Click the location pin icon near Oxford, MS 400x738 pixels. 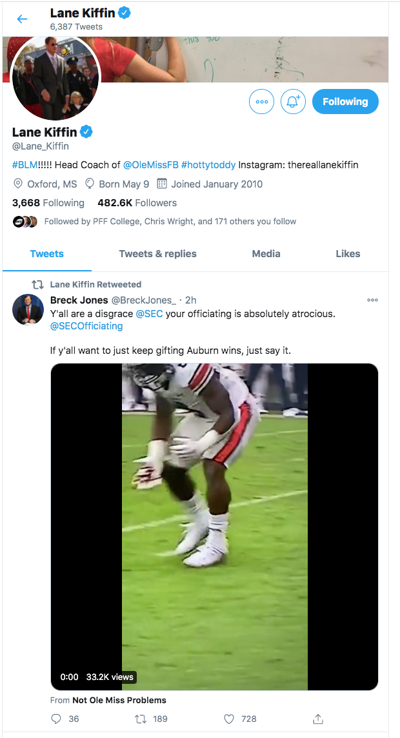17,184
